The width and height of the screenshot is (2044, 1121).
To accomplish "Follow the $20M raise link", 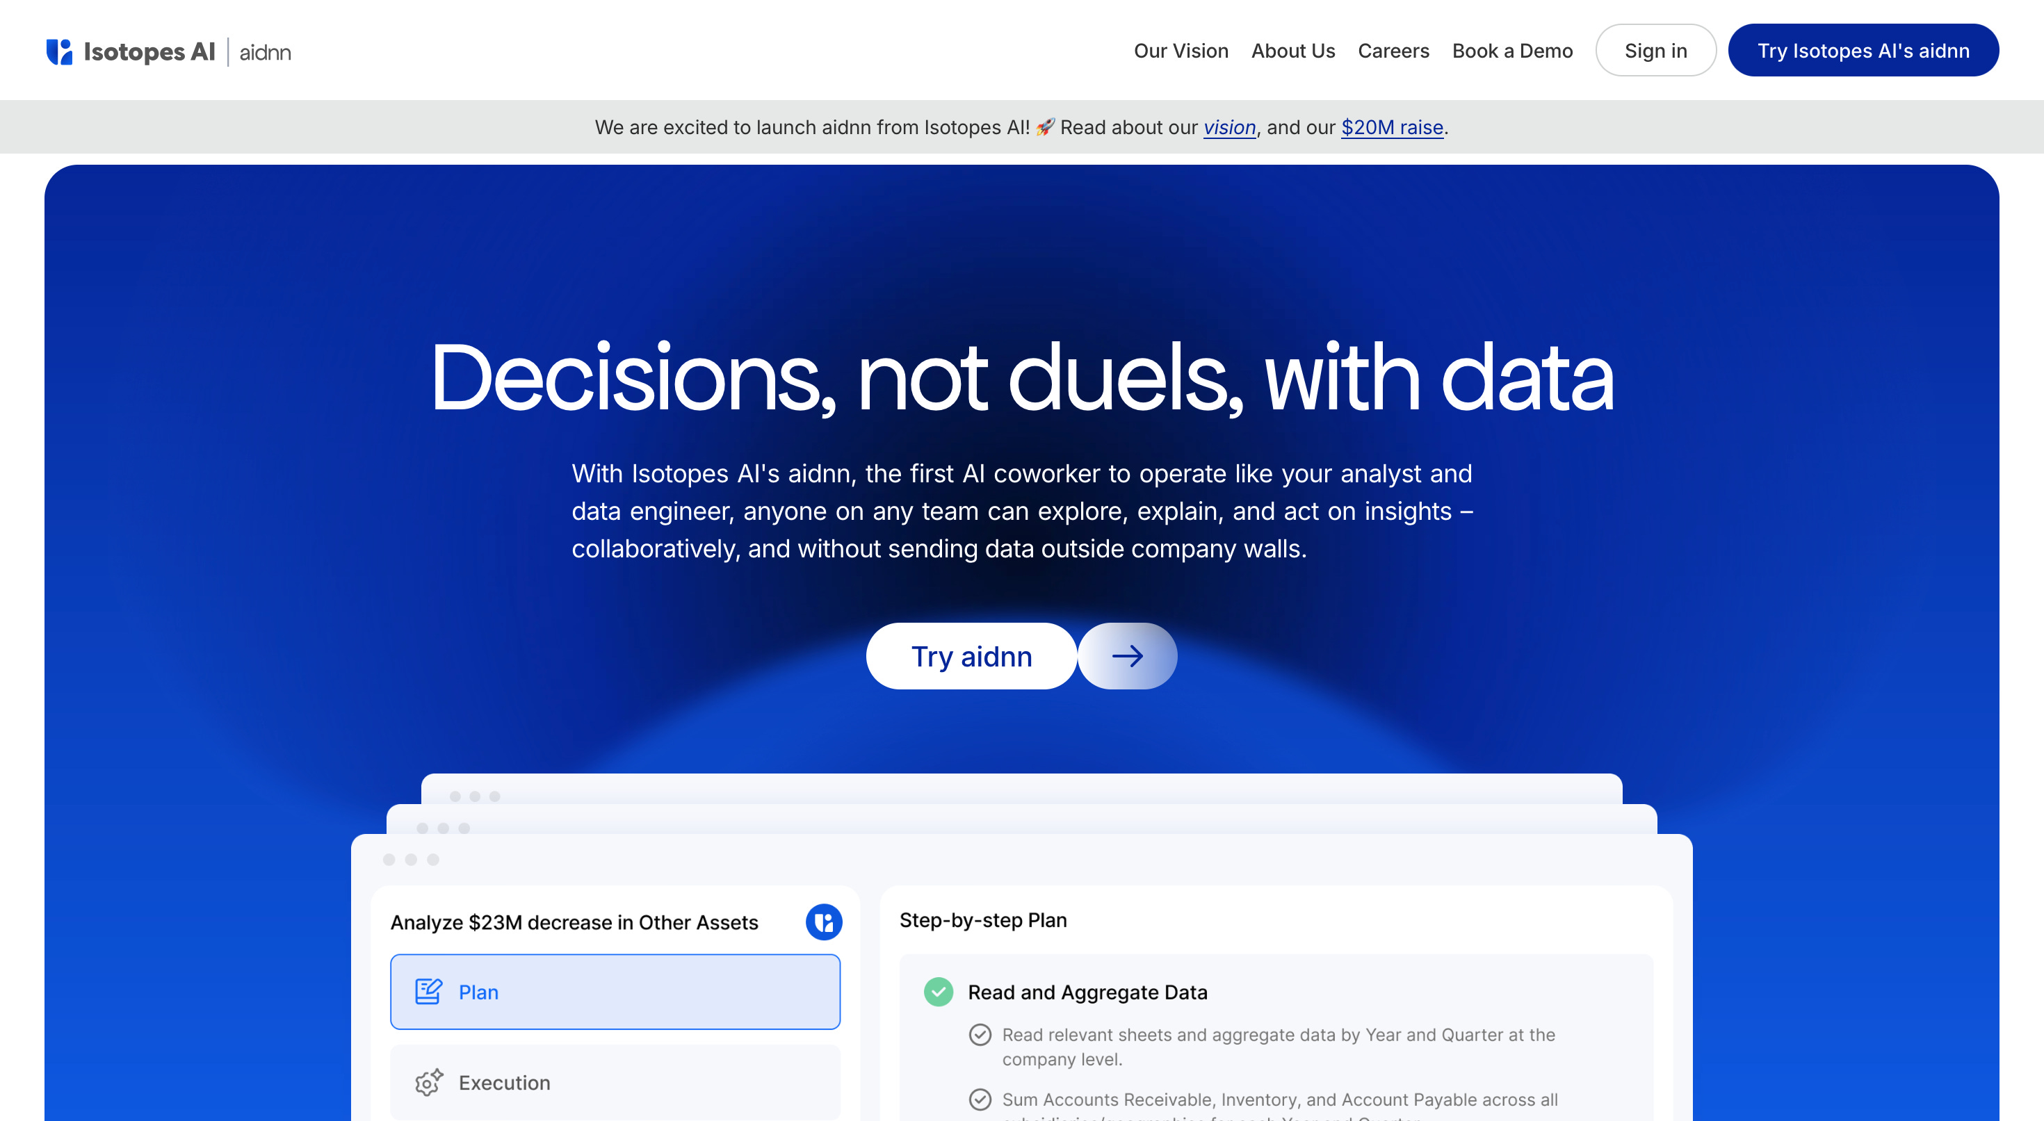I will coord(1392,127).
